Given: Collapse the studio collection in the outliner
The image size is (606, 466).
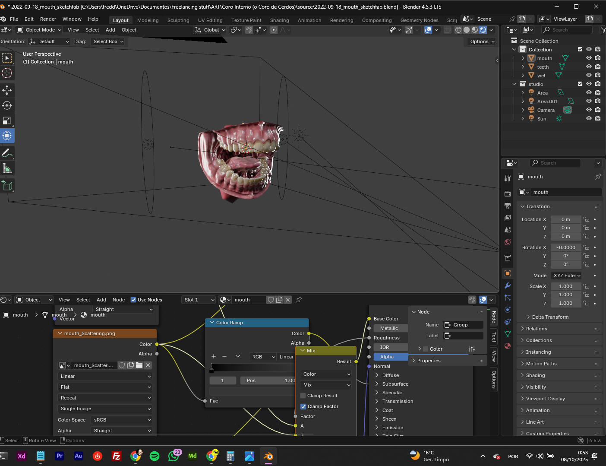Looking at the screenshot, I should [x=514, y=84].
